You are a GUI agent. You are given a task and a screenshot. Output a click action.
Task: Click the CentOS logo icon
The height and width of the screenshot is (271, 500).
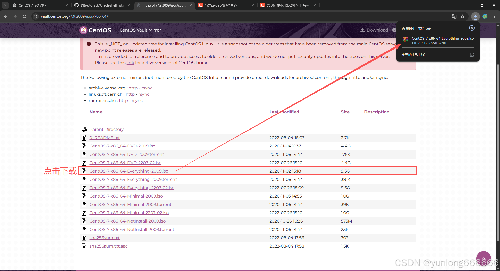(83, 30)
